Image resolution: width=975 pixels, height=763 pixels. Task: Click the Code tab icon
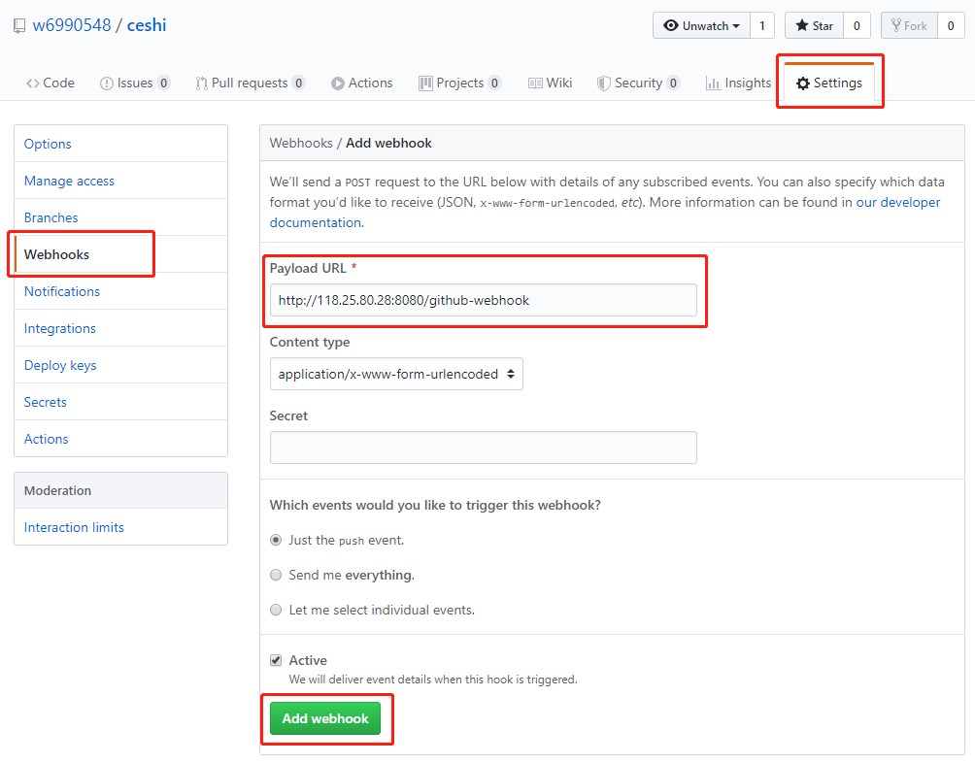point(33,83)
